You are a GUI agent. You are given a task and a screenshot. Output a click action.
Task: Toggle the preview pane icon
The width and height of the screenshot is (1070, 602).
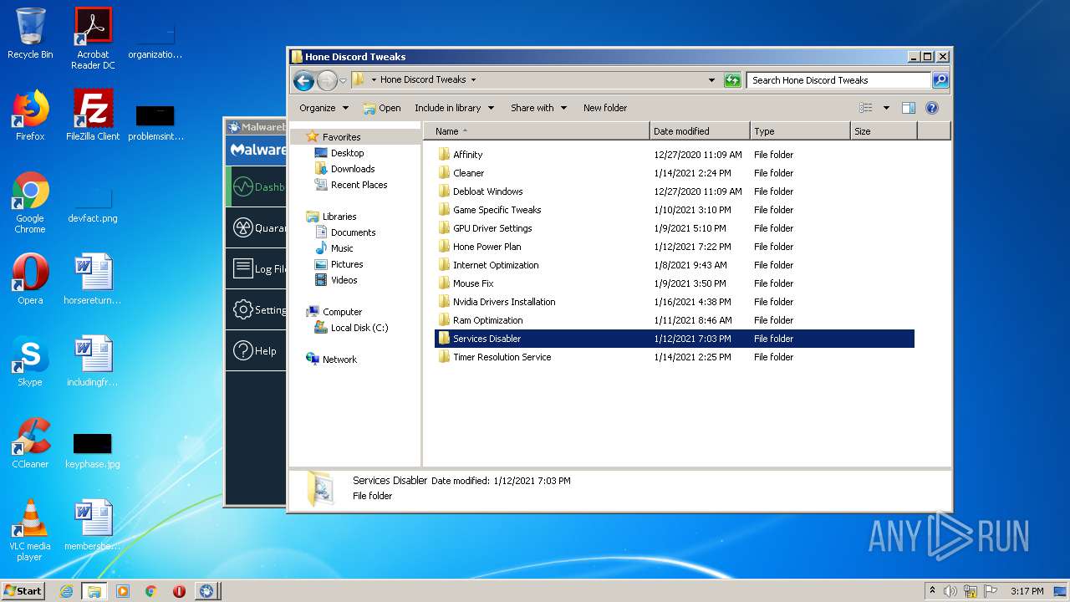[909, 108]
